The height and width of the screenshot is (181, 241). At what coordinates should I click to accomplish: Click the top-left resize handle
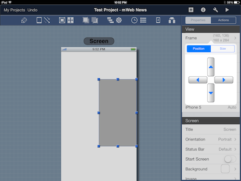99,79
